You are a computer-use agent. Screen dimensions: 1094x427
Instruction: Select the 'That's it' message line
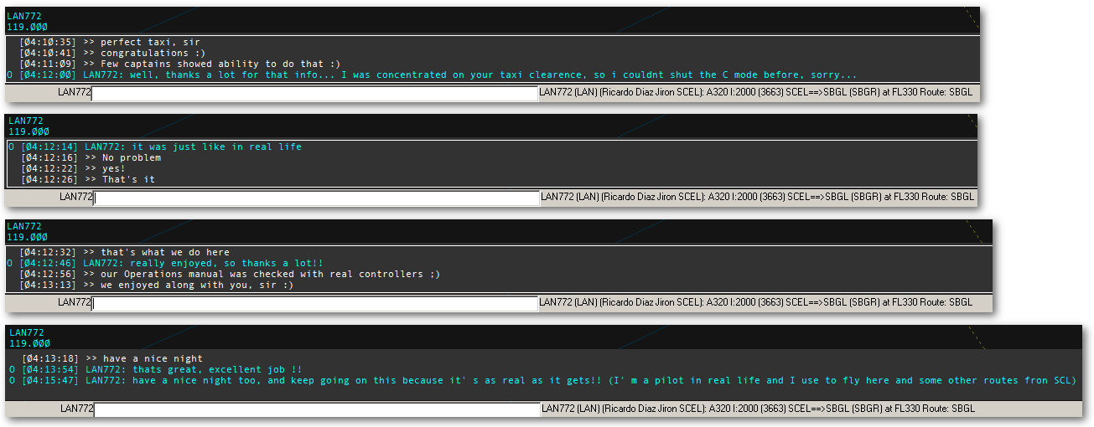coord(88,179)
